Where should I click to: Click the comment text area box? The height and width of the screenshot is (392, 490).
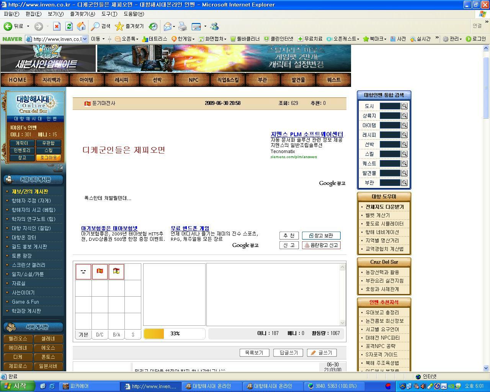(x=273, y=294)
